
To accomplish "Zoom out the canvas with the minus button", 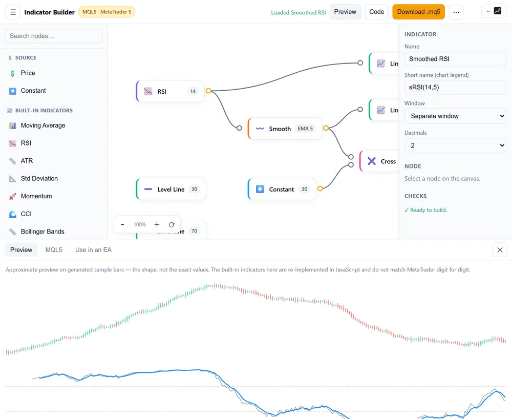I will 122,224.
